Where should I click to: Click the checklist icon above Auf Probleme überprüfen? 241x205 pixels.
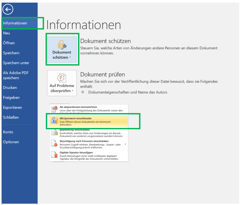[62, 78]
